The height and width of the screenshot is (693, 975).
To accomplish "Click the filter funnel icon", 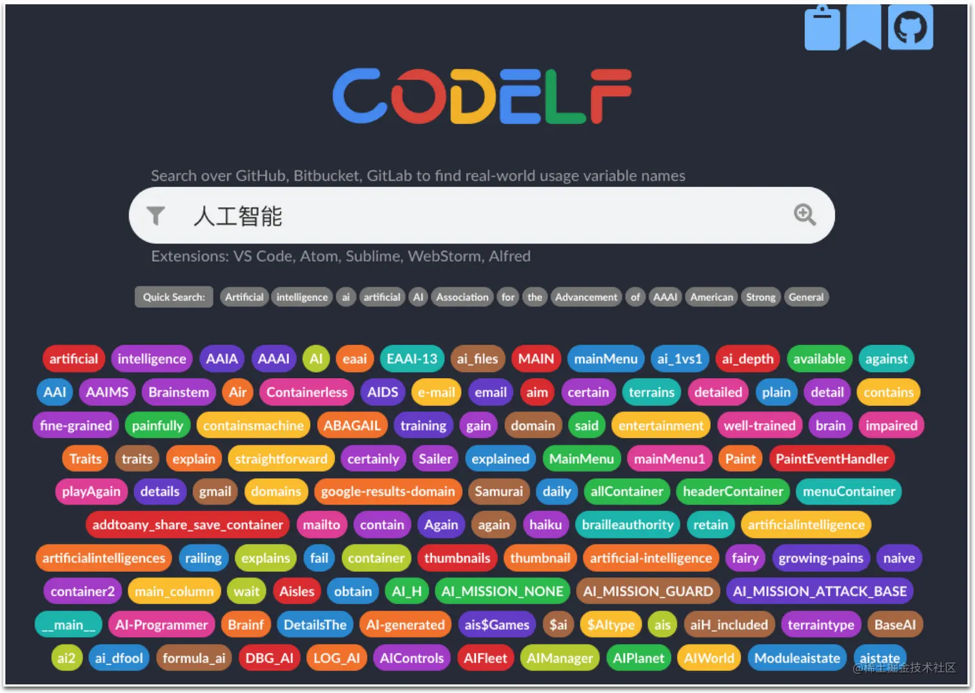I will tap(155, 216).
